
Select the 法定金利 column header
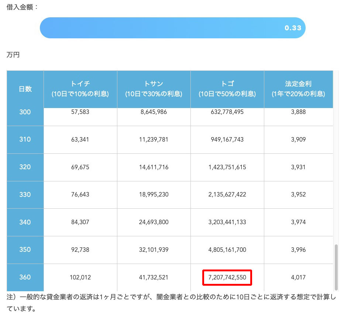(x=297, y=89)
